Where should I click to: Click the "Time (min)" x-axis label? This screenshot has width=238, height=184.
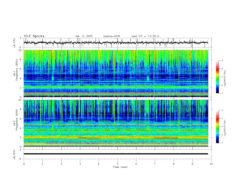pos(120,167)
